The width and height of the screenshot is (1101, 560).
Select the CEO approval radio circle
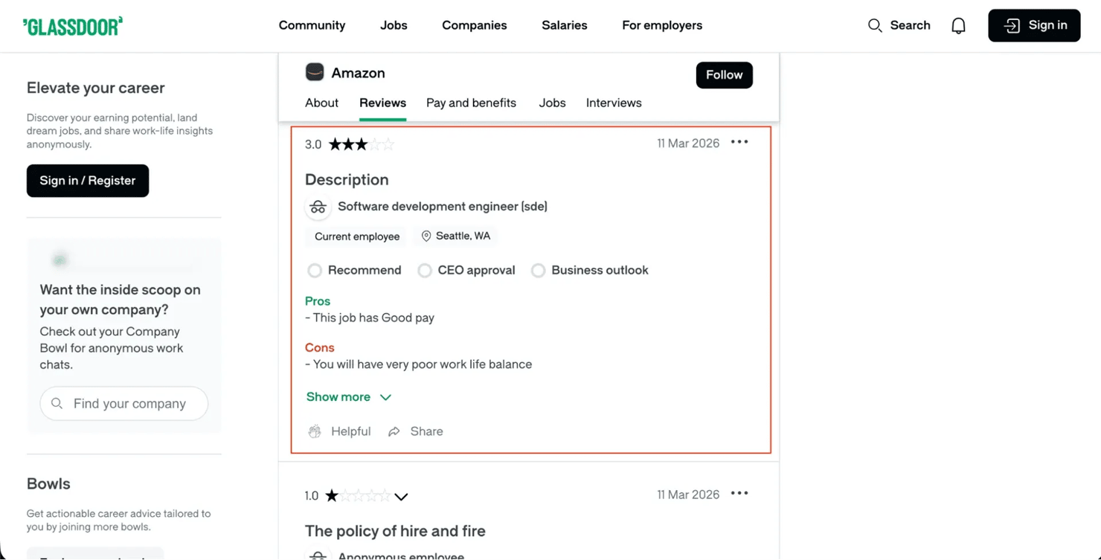coord(425,271)
